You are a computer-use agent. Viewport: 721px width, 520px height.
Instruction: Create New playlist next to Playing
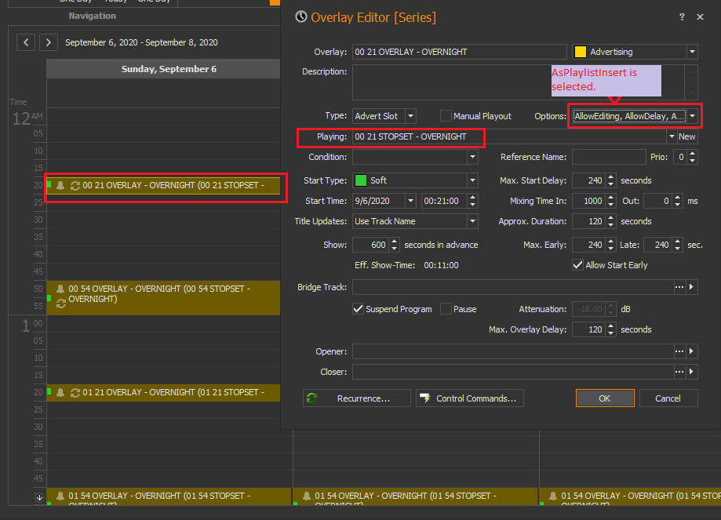(x=687, y=136)
